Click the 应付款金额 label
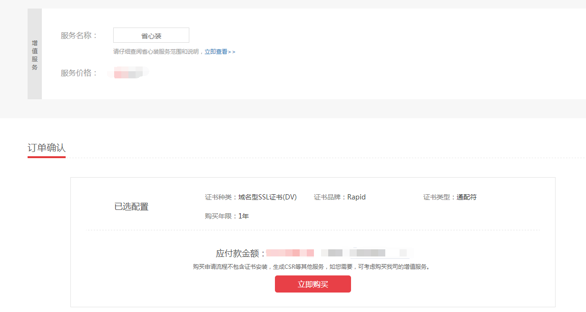This screenshot has width=586, height=312. [240, 254]
